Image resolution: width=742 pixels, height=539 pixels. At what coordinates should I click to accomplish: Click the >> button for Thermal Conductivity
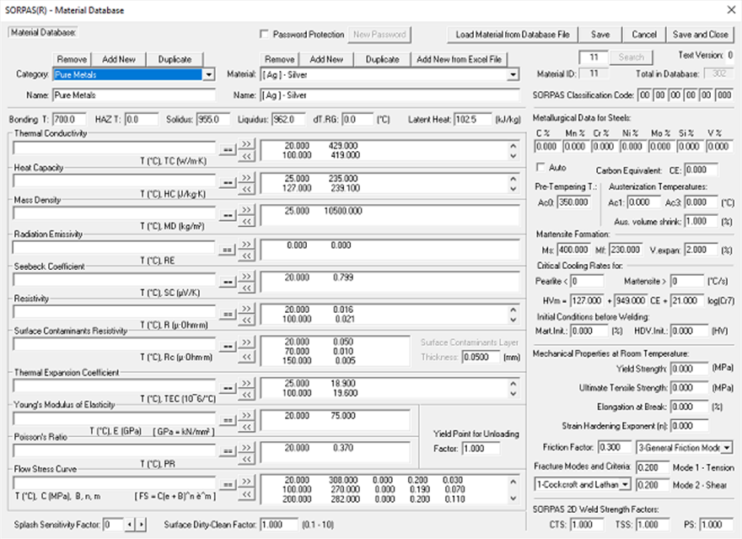point(246,144)
